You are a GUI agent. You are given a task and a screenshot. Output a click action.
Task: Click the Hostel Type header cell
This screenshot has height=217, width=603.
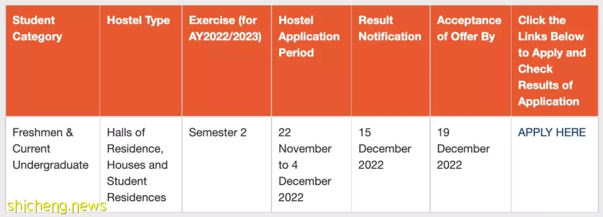tap(141, 61)
